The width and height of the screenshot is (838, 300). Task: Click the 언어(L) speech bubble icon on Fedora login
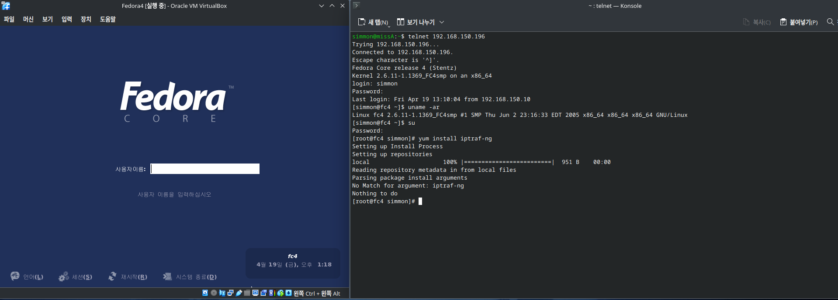tap(15, 276)
